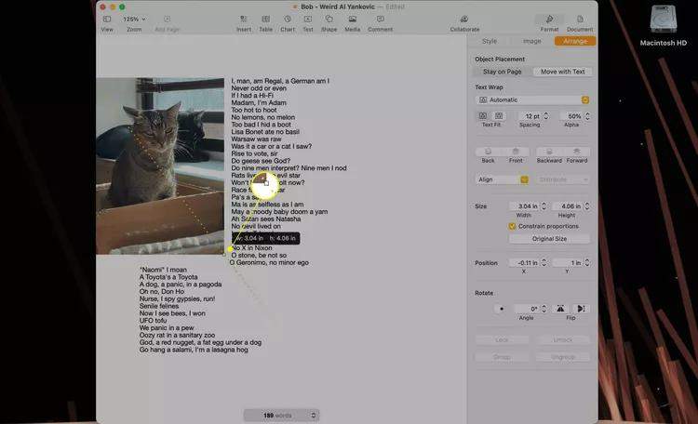Open the Align dropdown

[x=502, y=179]
